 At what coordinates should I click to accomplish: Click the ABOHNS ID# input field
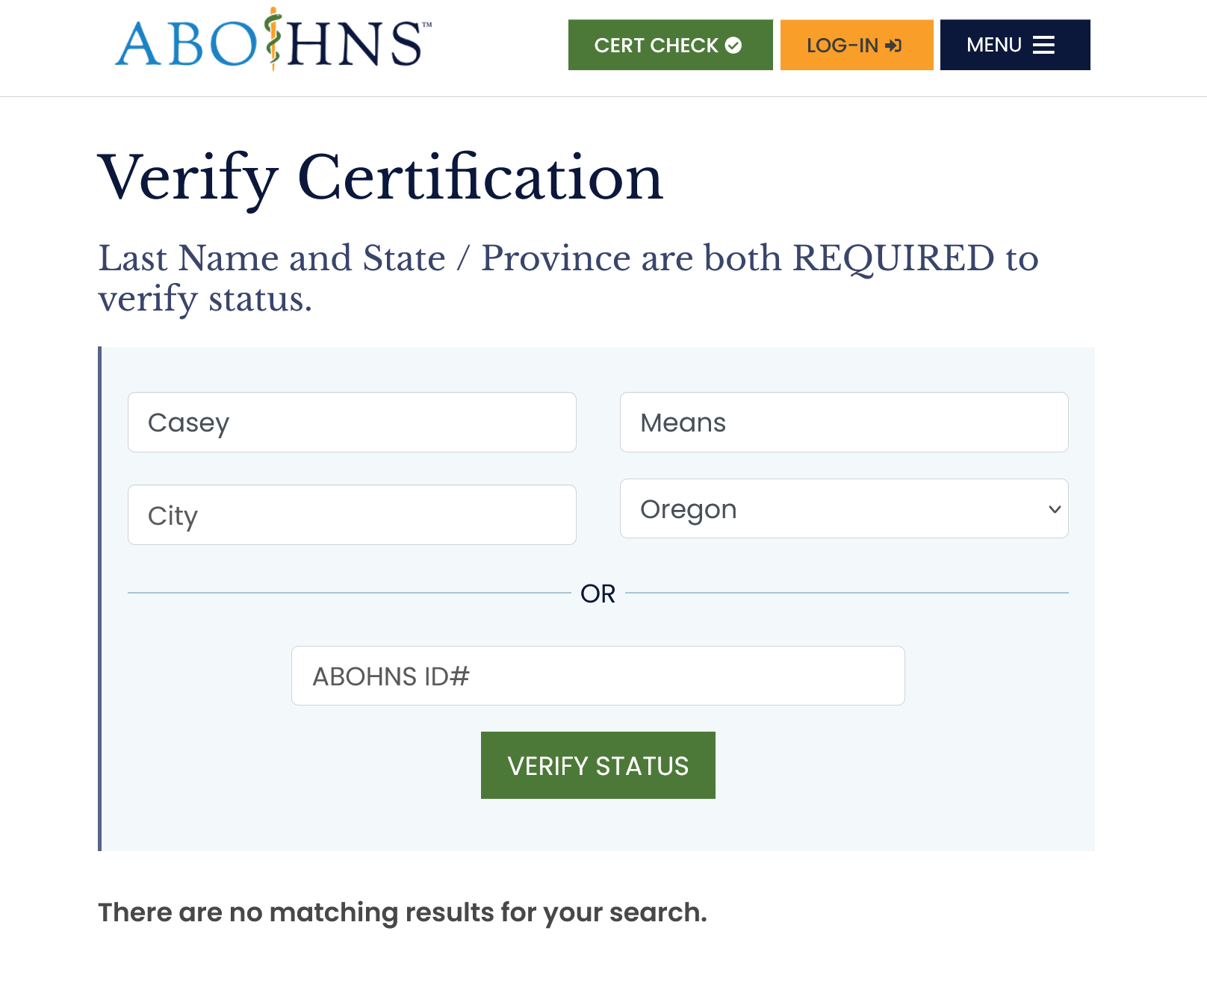coord(598,676)
